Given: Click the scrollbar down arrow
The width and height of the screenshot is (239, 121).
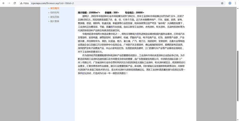Looking at the screenshot, I should coord(238,120).
